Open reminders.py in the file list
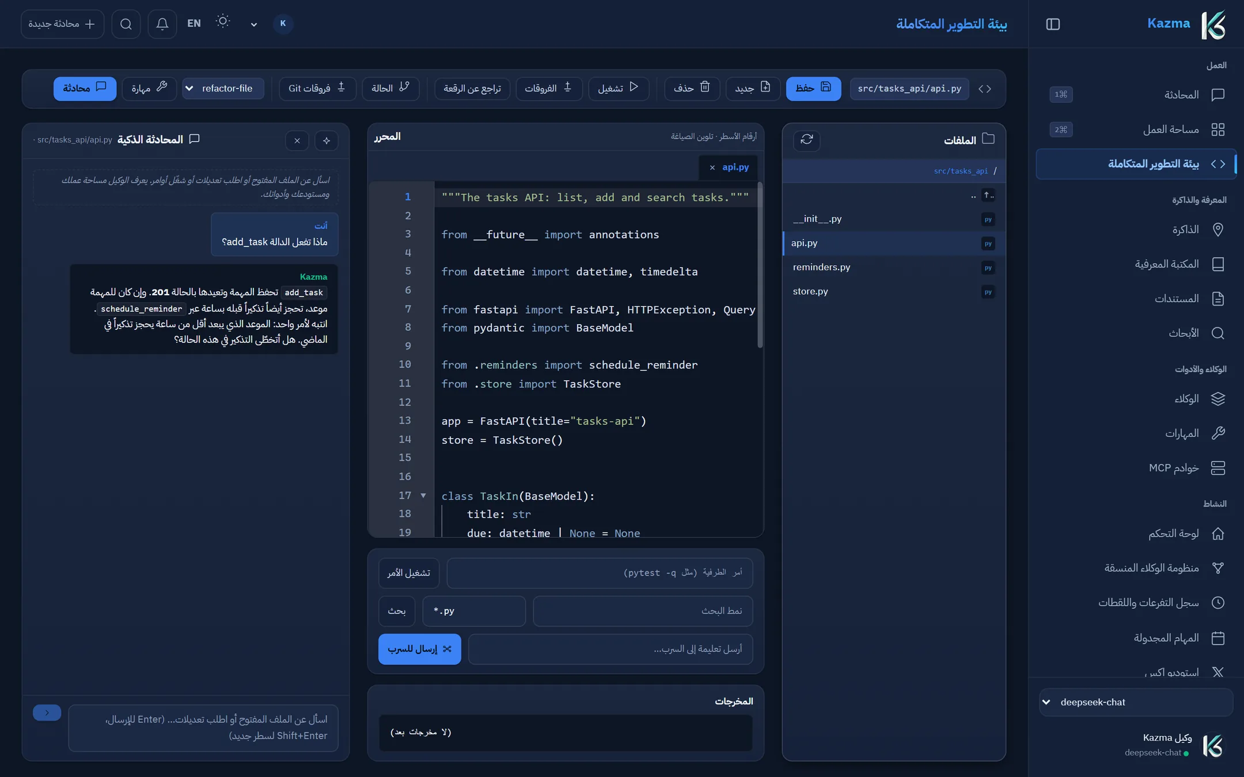 coord(894,267)
